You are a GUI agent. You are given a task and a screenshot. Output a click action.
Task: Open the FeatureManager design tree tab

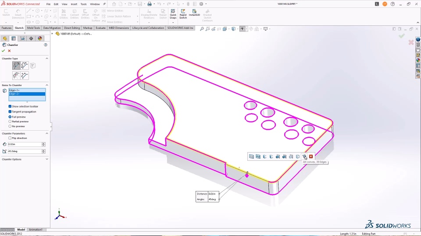(x=5, y=38)
